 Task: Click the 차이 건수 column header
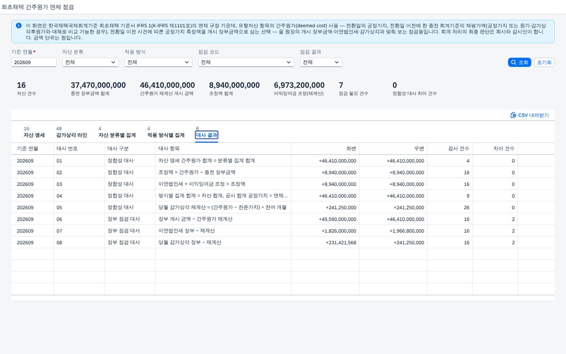495,149
